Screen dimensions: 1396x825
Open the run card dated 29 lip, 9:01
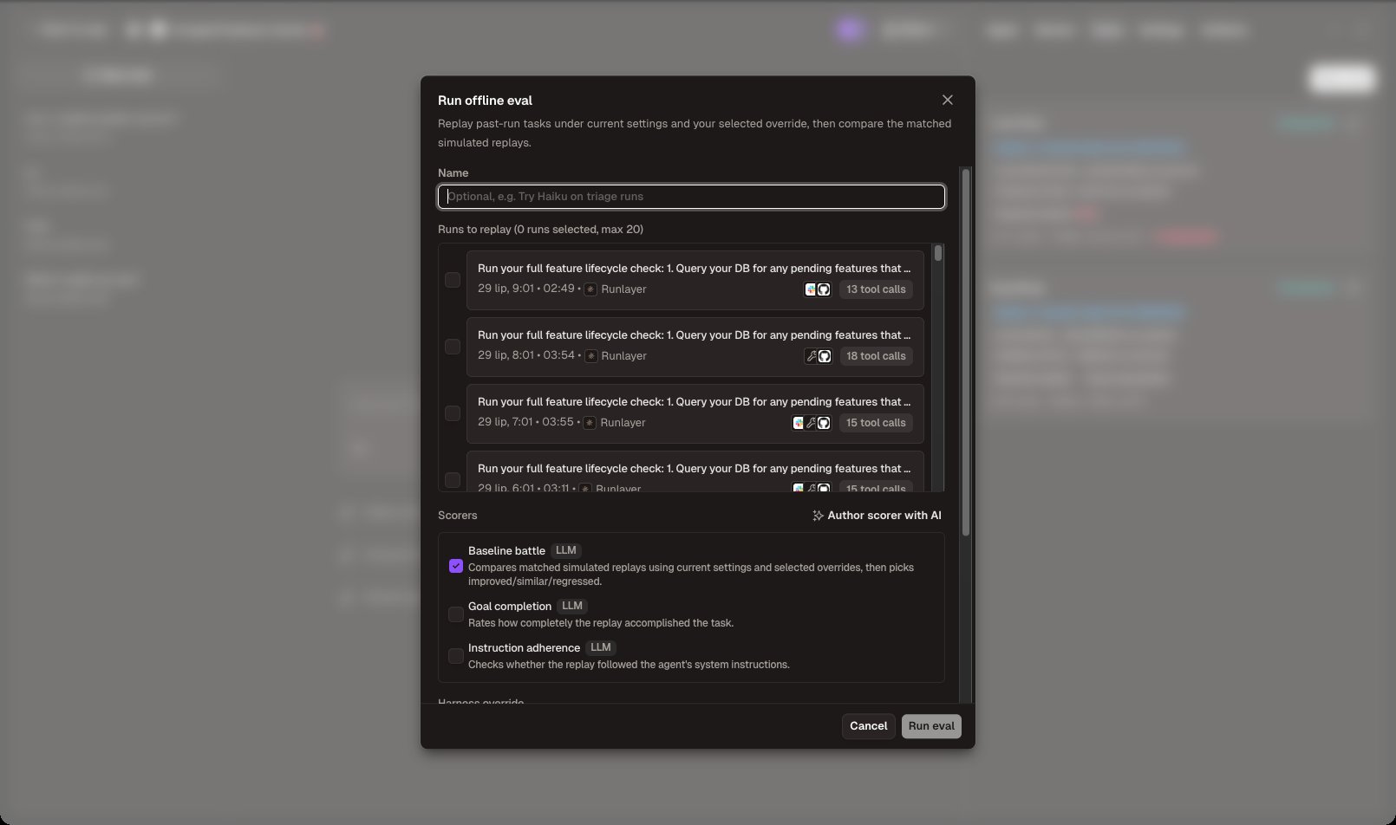695,280
